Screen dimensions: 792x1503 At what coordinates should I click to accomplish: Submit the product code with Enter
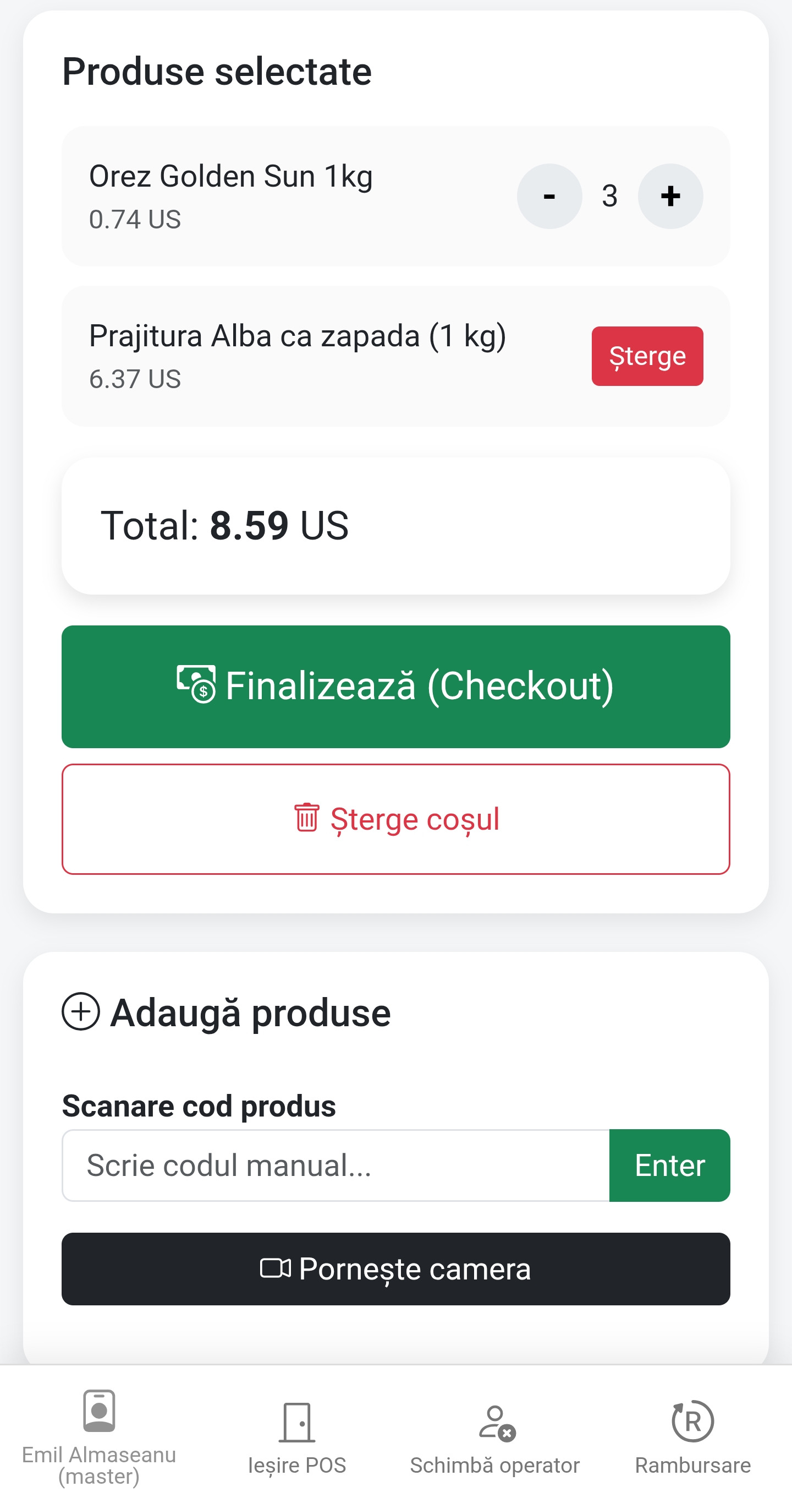(669, 1165)
